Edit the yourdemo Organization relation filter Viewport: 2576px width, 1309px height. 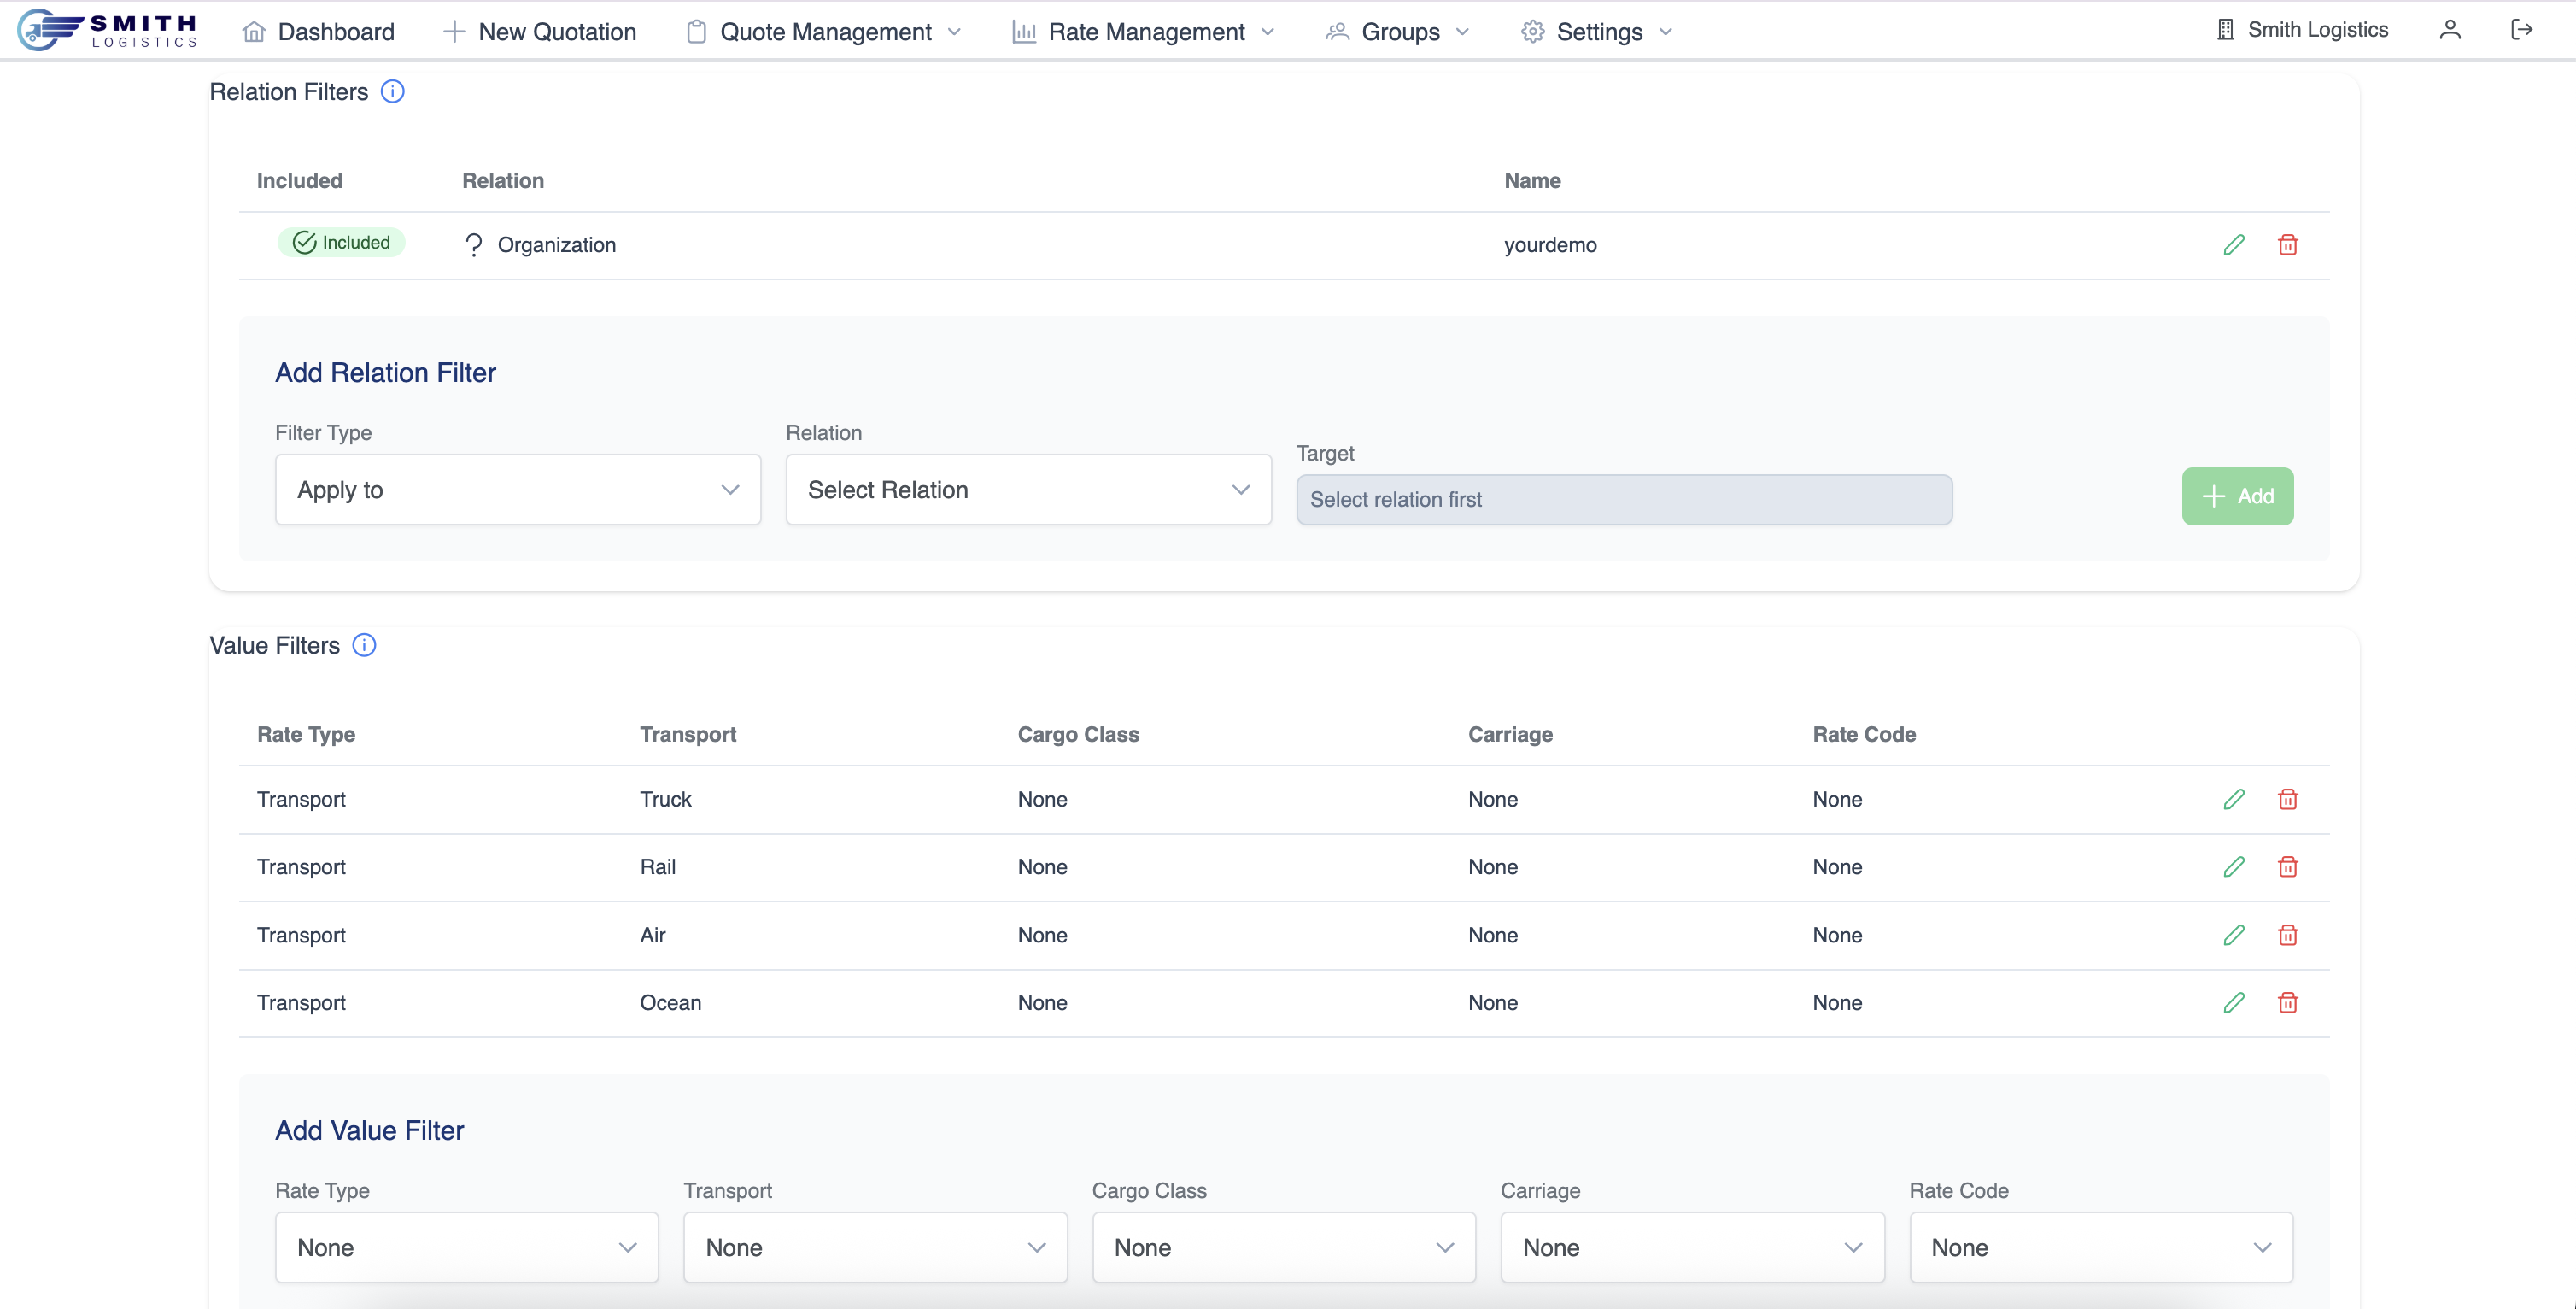coord(2233,245)
